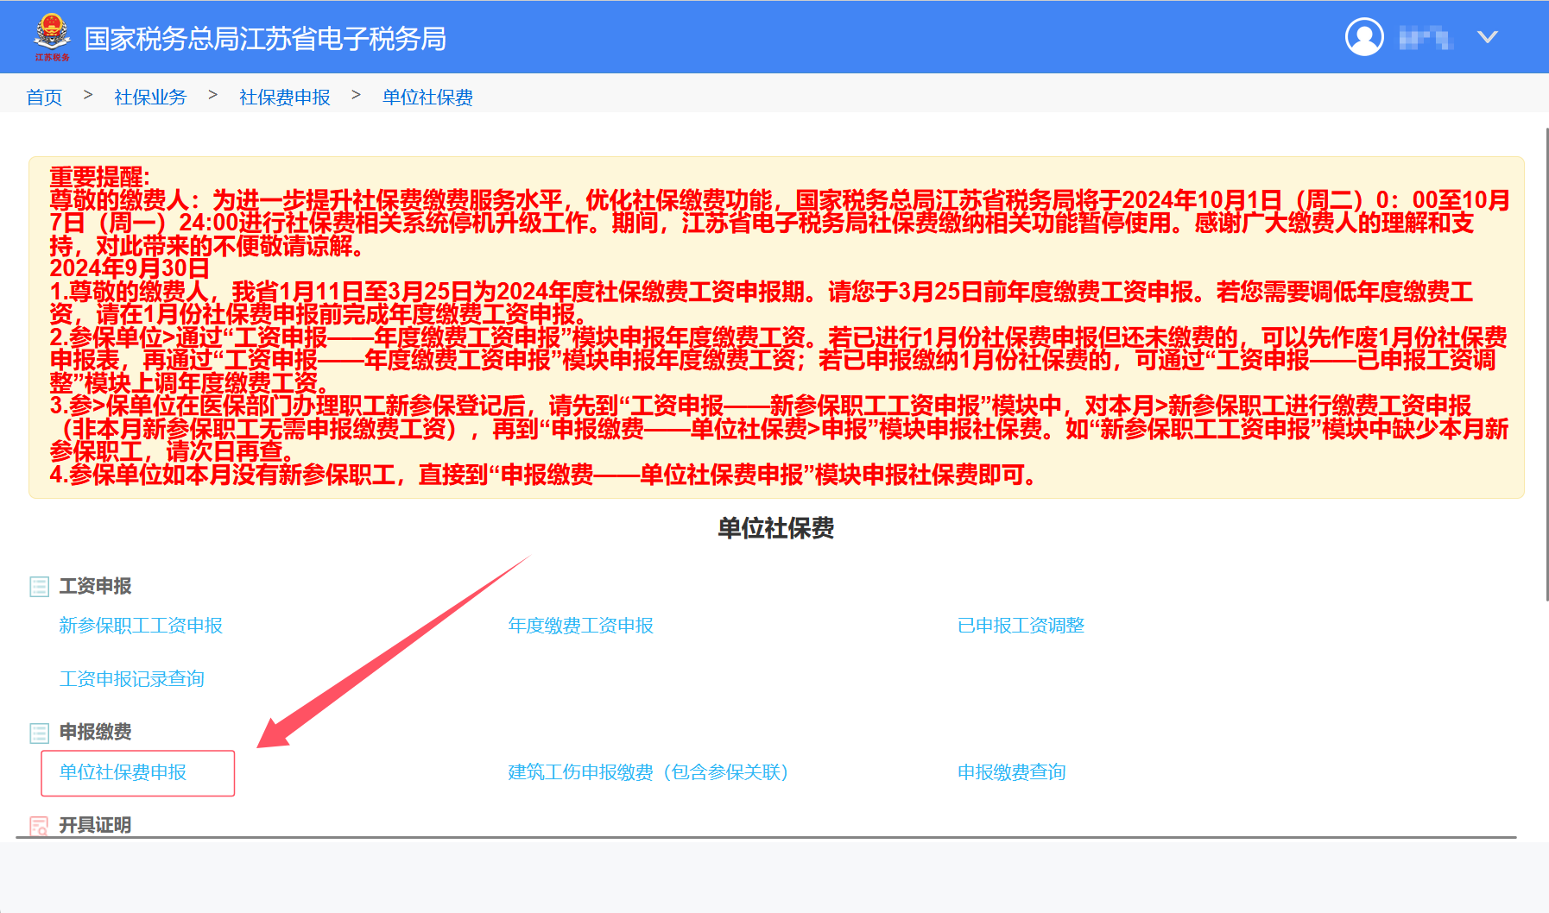
Task: Click the 申报缴费 section icon
Action: tap(39, 733)
